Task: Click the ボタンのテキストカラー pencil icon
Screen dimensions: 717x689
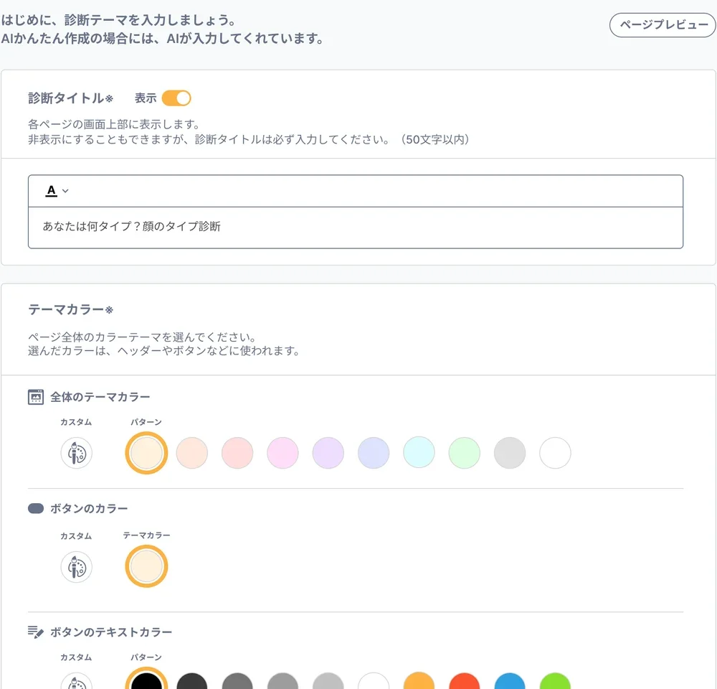Action: [36, 632]
